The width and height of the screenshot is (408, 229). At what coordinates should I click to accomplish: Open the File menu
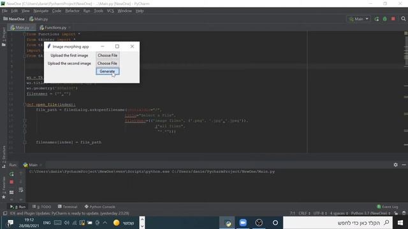point(4,11)
